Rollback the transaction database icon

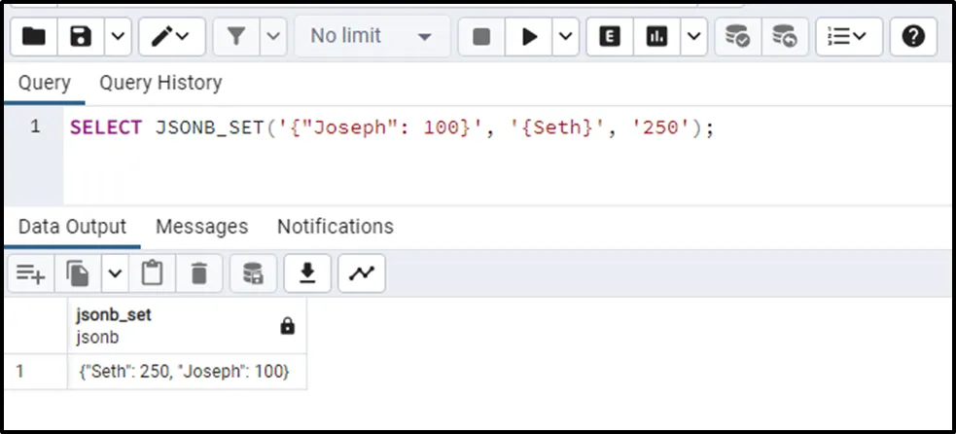tap(785, 37)
